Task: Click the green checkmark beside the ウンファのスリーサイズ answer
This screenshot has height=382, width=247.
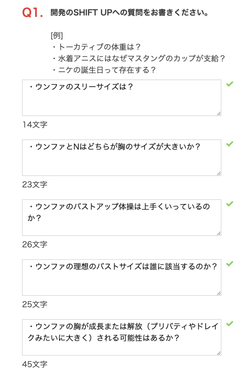Action: pyautogui.click(x=229, y=84)
